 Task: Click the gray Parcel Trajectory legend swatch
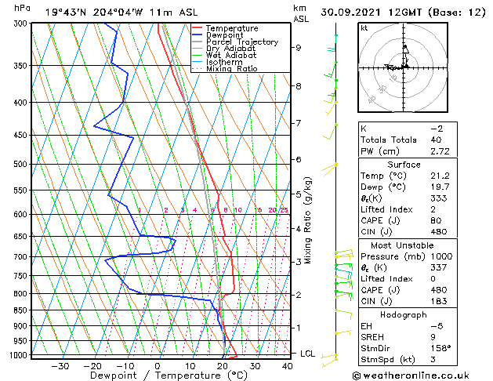coord(198,42)
